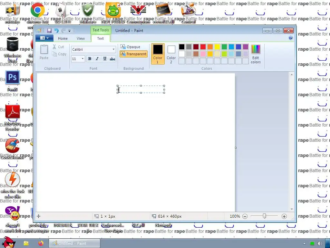Click the canvas right-edge resize handle

[x=236, y=148]
